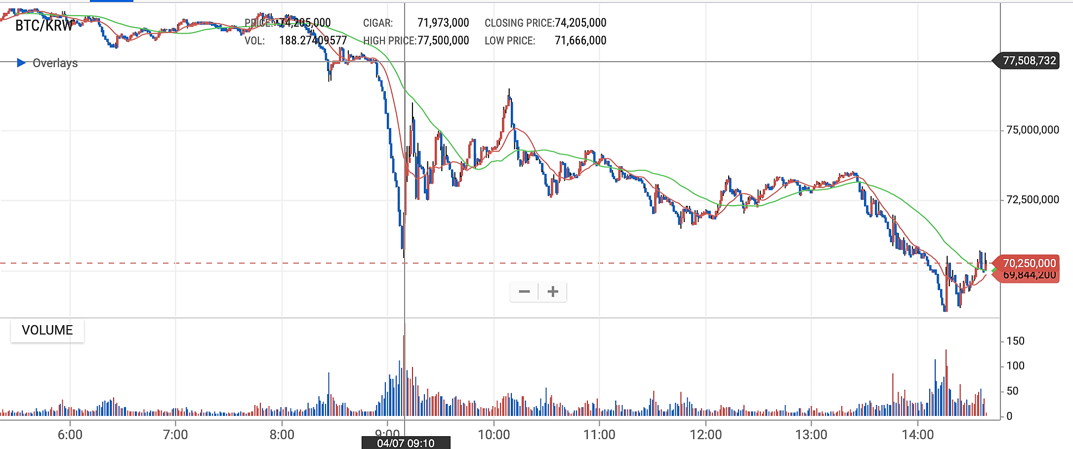
Task: Click the 150 volume axis label
Action: tap(1015, 341)
